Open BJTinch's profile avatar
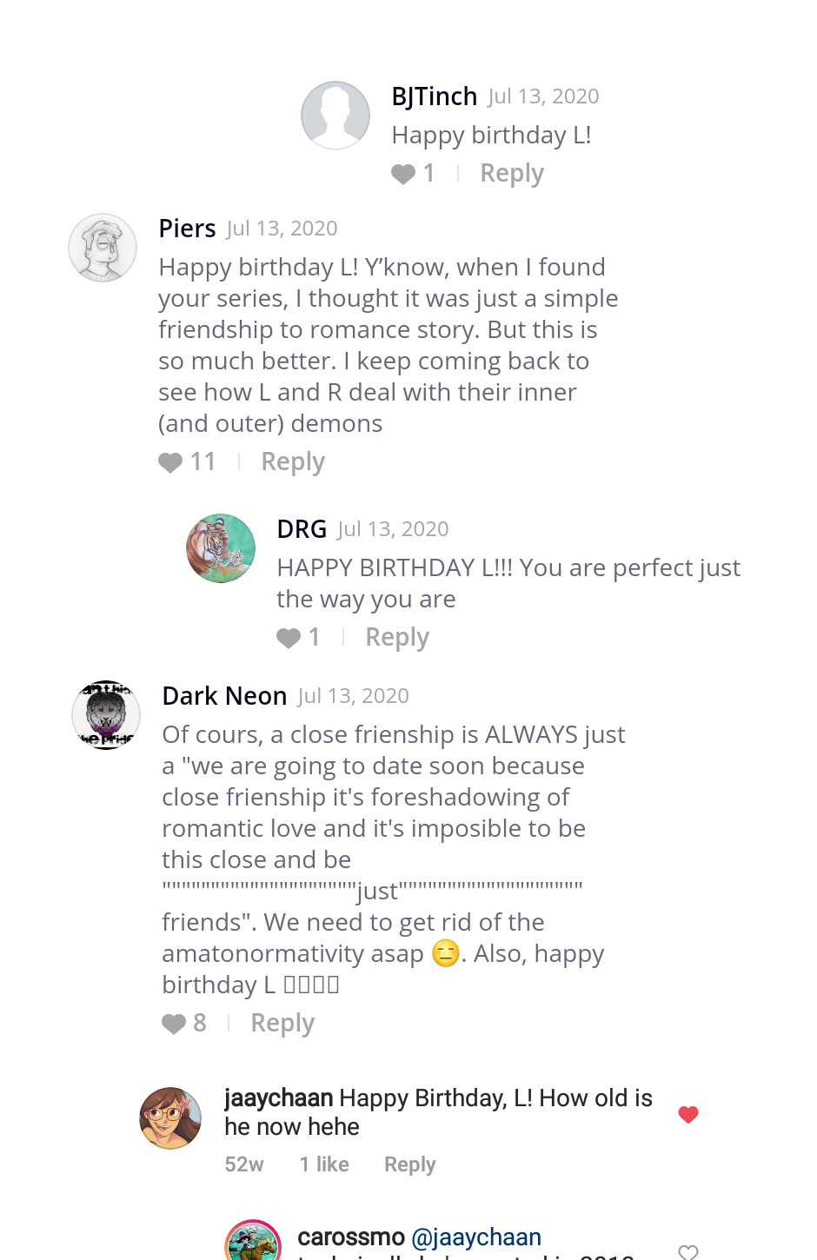 tap(335, 116)
